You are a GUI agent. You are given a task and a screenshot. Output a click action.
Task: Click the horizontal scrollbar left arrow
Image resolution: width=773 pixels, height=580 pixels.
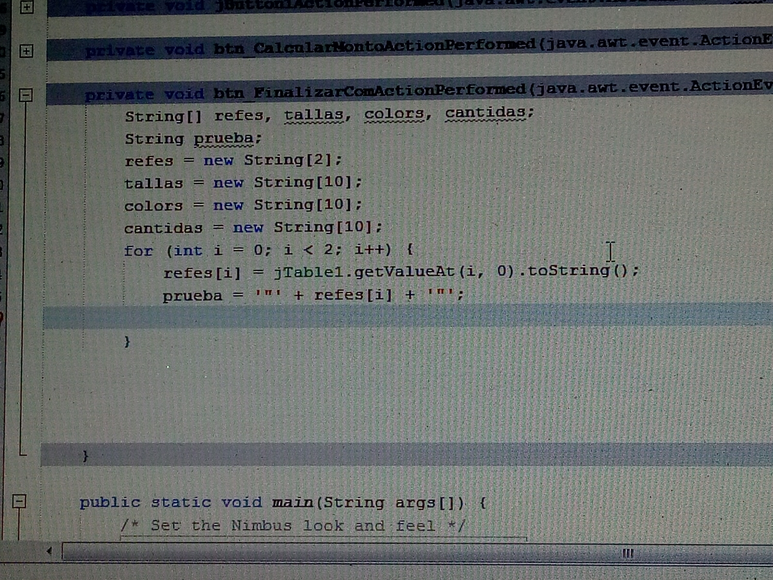(49, 551)
